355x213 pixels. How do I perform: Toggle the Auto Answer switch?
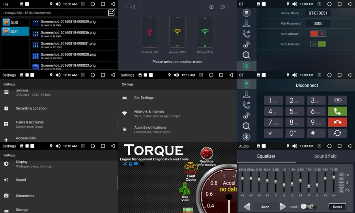click(x=318, y=34)
